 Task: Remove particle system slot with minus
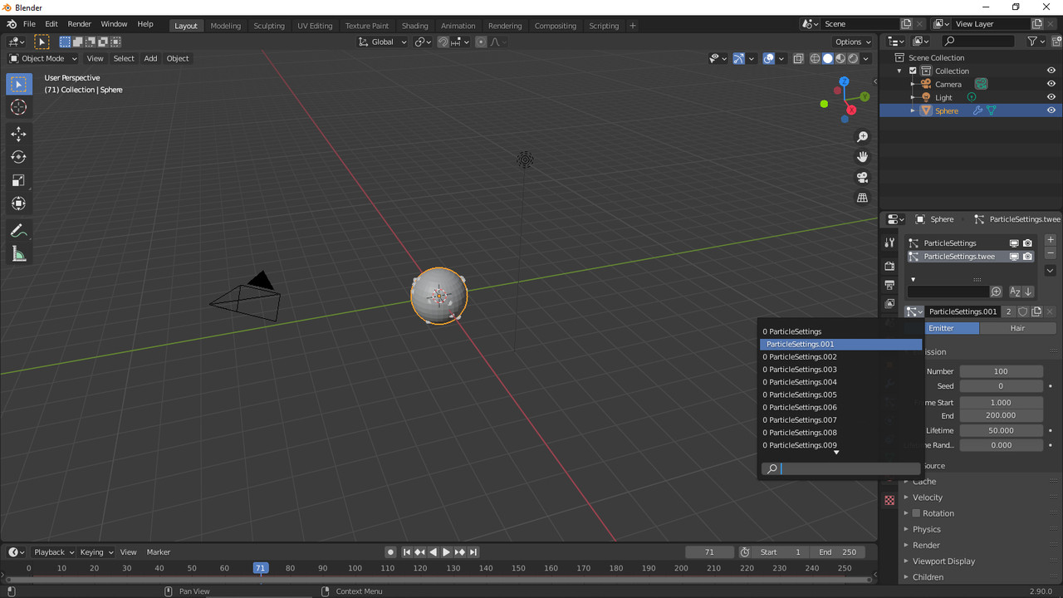tap(1051, 252)
